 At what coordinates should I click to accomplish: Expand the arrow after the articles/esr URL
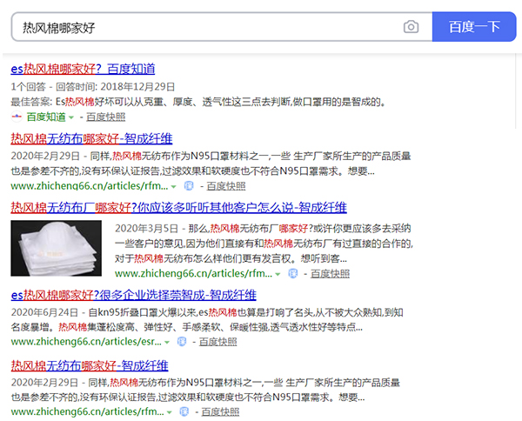170,342
